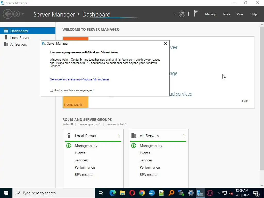Launch red Opera browser from the taskbar

pyautogui.click(x=132, y=193)
